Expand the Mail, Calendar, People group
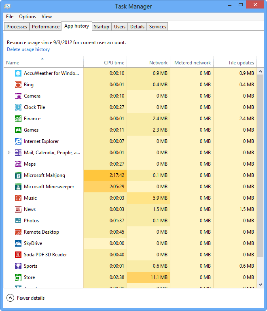The image size is (267, 311). [x=9, y=153]
